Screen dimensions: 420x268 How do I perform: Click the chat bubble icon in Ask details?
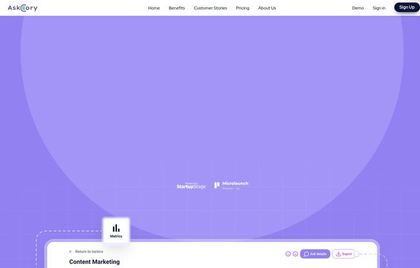[306, 254]
